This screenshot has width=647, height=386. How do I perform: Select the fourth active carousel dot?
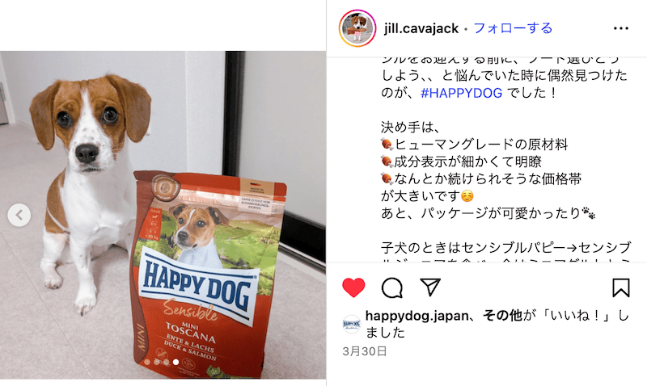(x=175, y=362)
